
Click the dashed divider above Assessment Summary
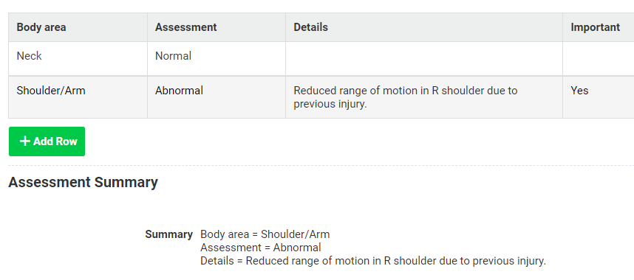[321, 165]
